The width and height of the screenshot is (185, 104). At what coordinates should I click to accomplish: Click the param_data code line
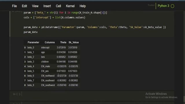(31, 32)
